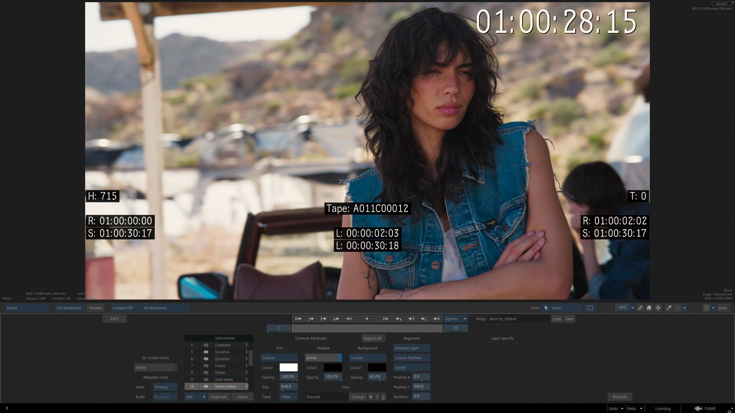Click the pan arrows icon

[x=658, y=308]
